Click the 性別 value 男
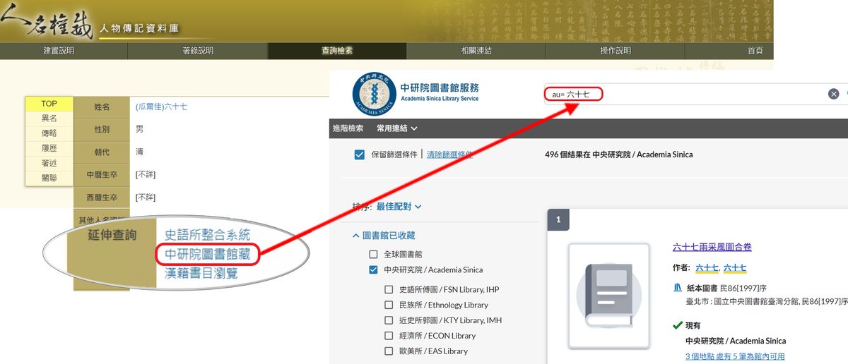 [139, 130]
